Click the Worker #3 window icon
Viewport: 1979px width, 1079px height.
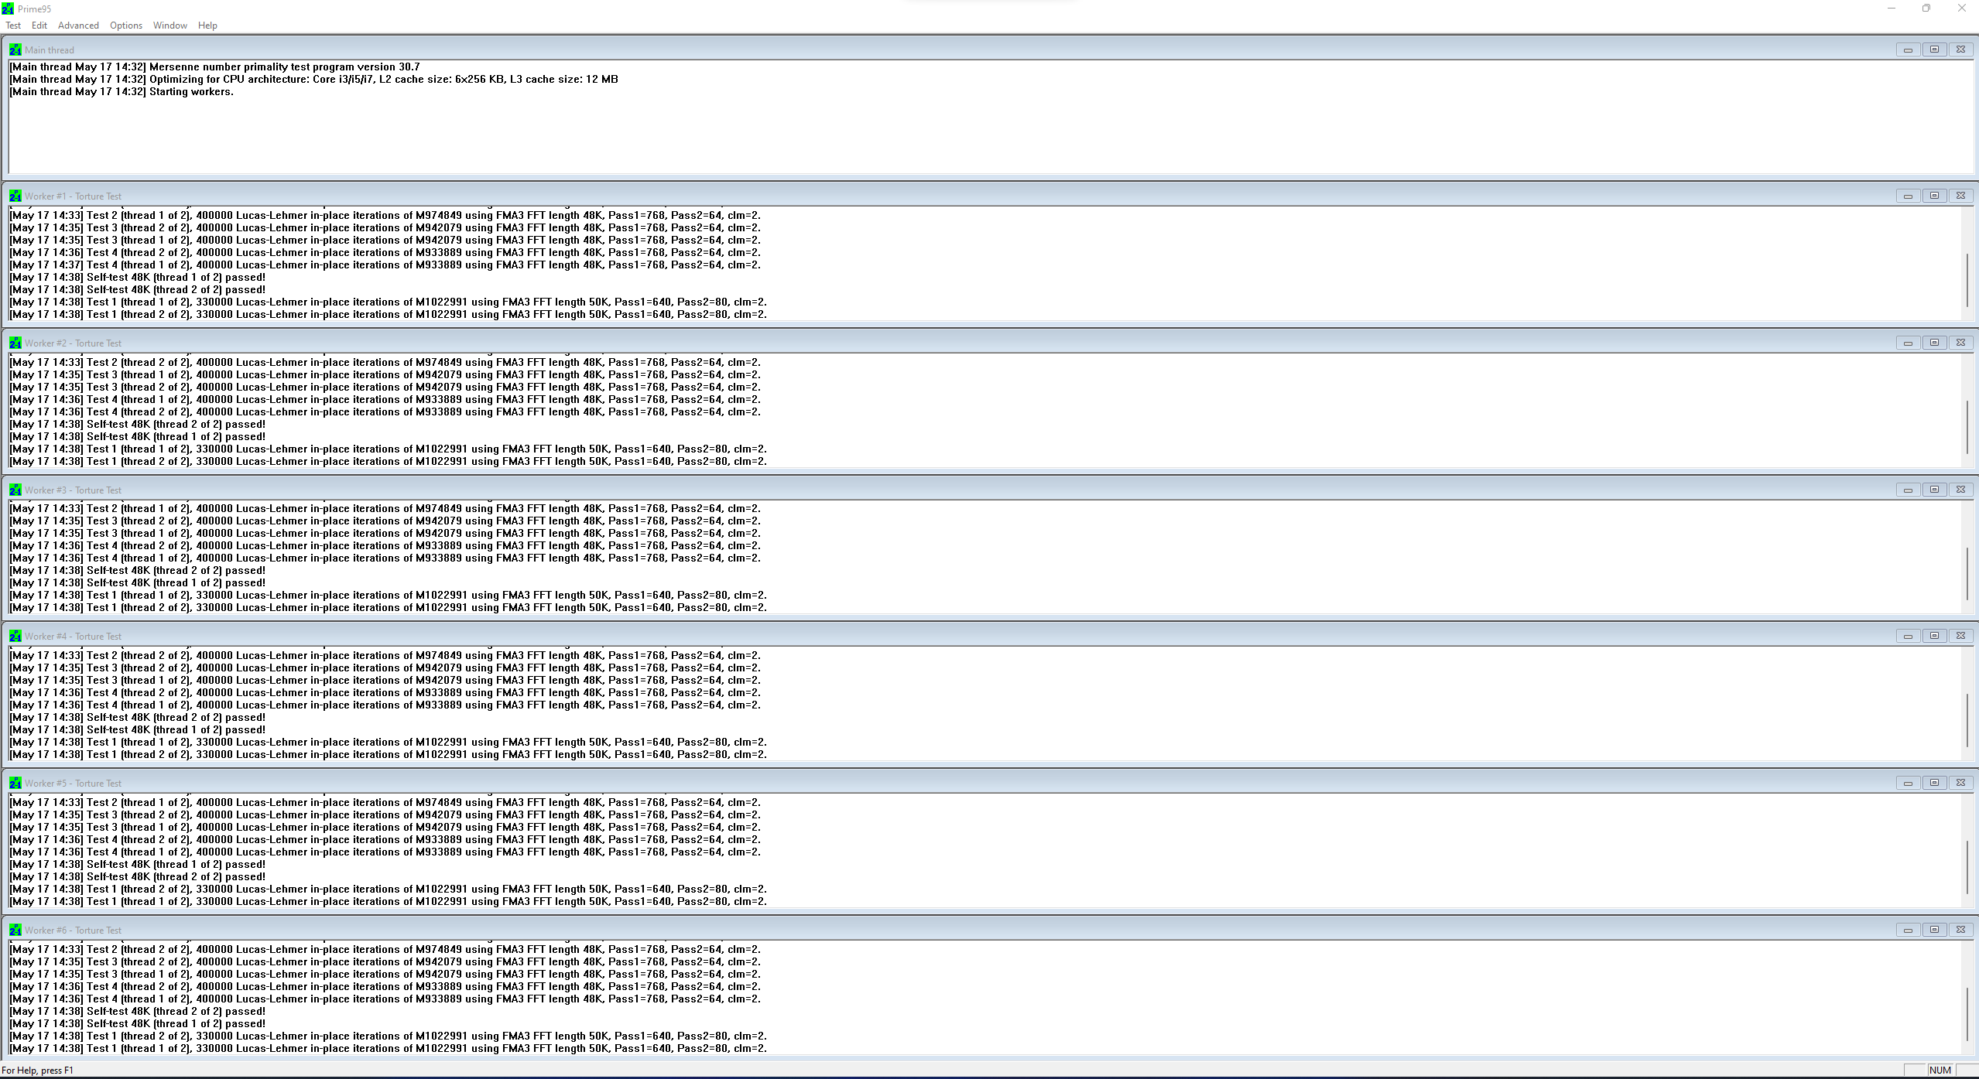(x=15, y=490)
